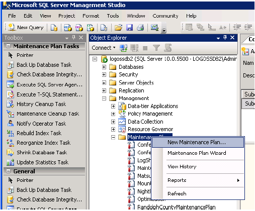Close the Object Explorer panel
This screenshot has height=211, width=255.
click(x=232, y=38)
